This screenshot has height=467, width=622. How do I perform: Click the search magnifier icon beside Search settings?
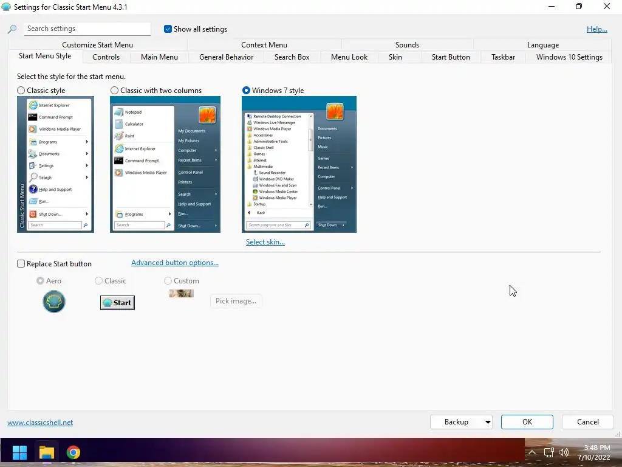pyautogui.click(x=12, y=29)
